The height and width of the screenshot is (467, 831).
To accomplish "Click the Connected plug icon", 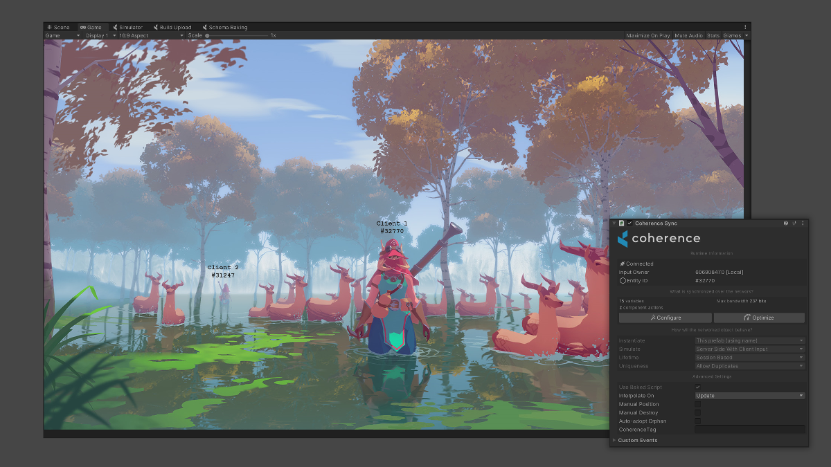I will tap(622, 264).
